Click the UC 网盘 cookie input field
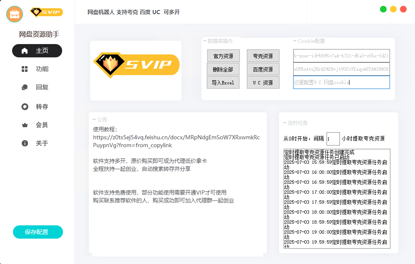This screenshot has width=415, height=264. pos(342,82)
